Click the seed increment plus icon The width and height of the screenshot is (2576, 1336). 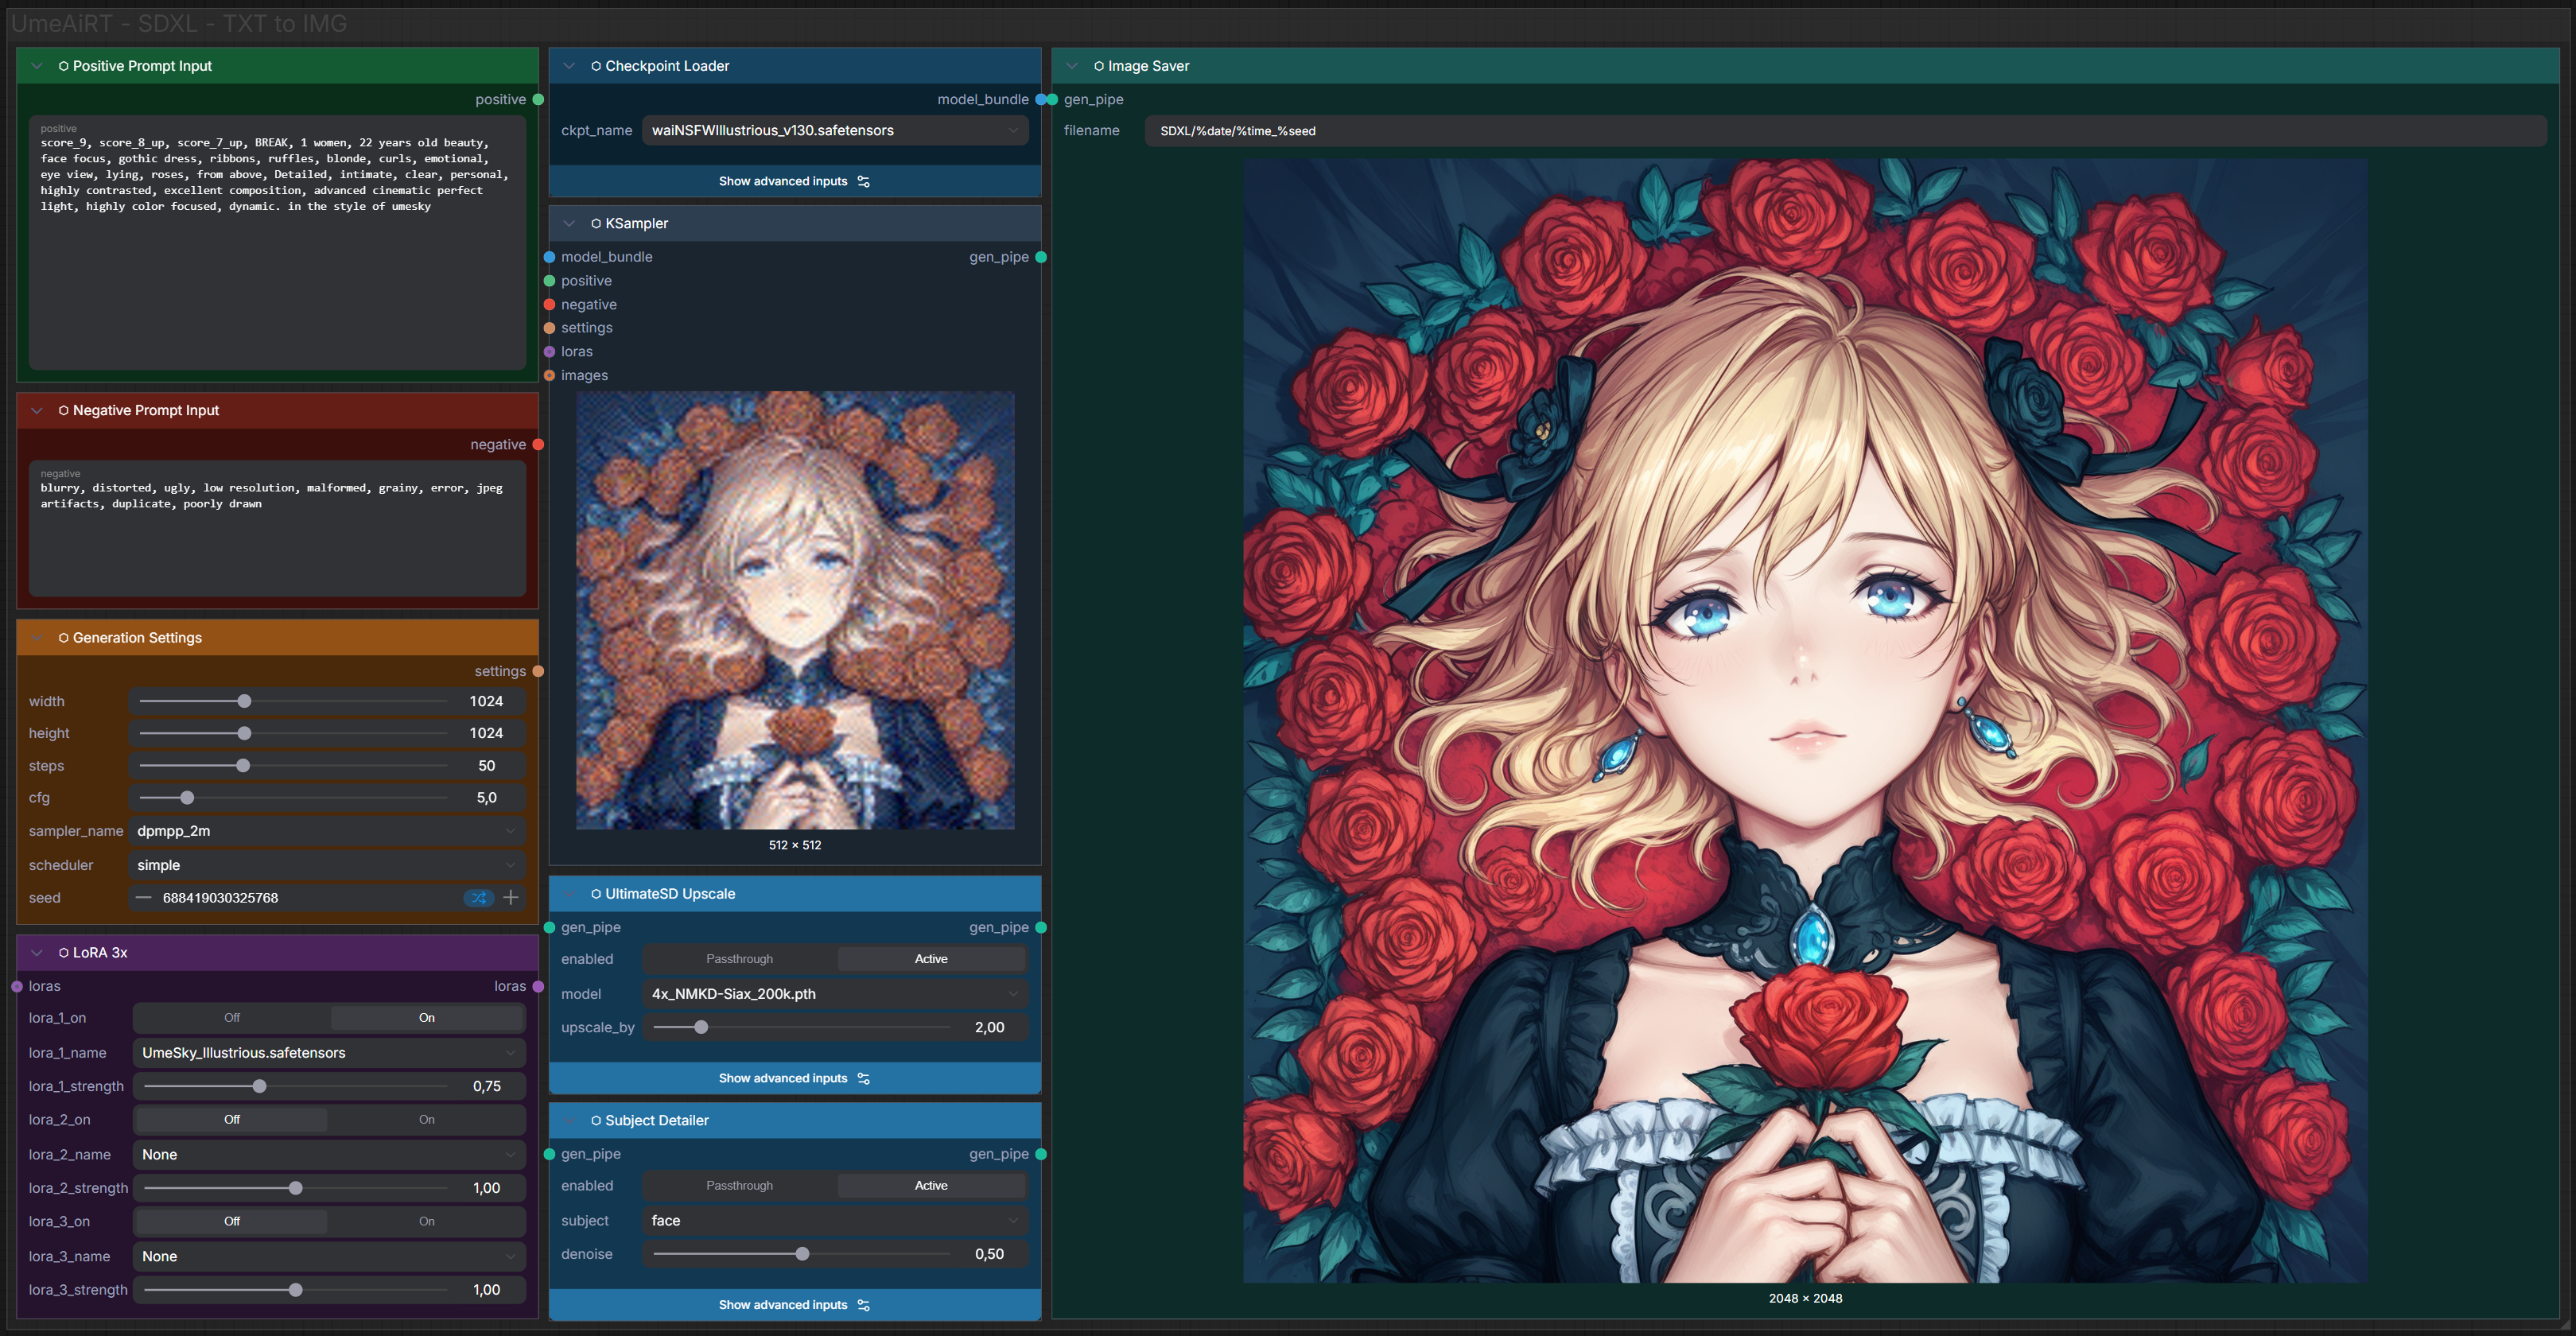511,898
